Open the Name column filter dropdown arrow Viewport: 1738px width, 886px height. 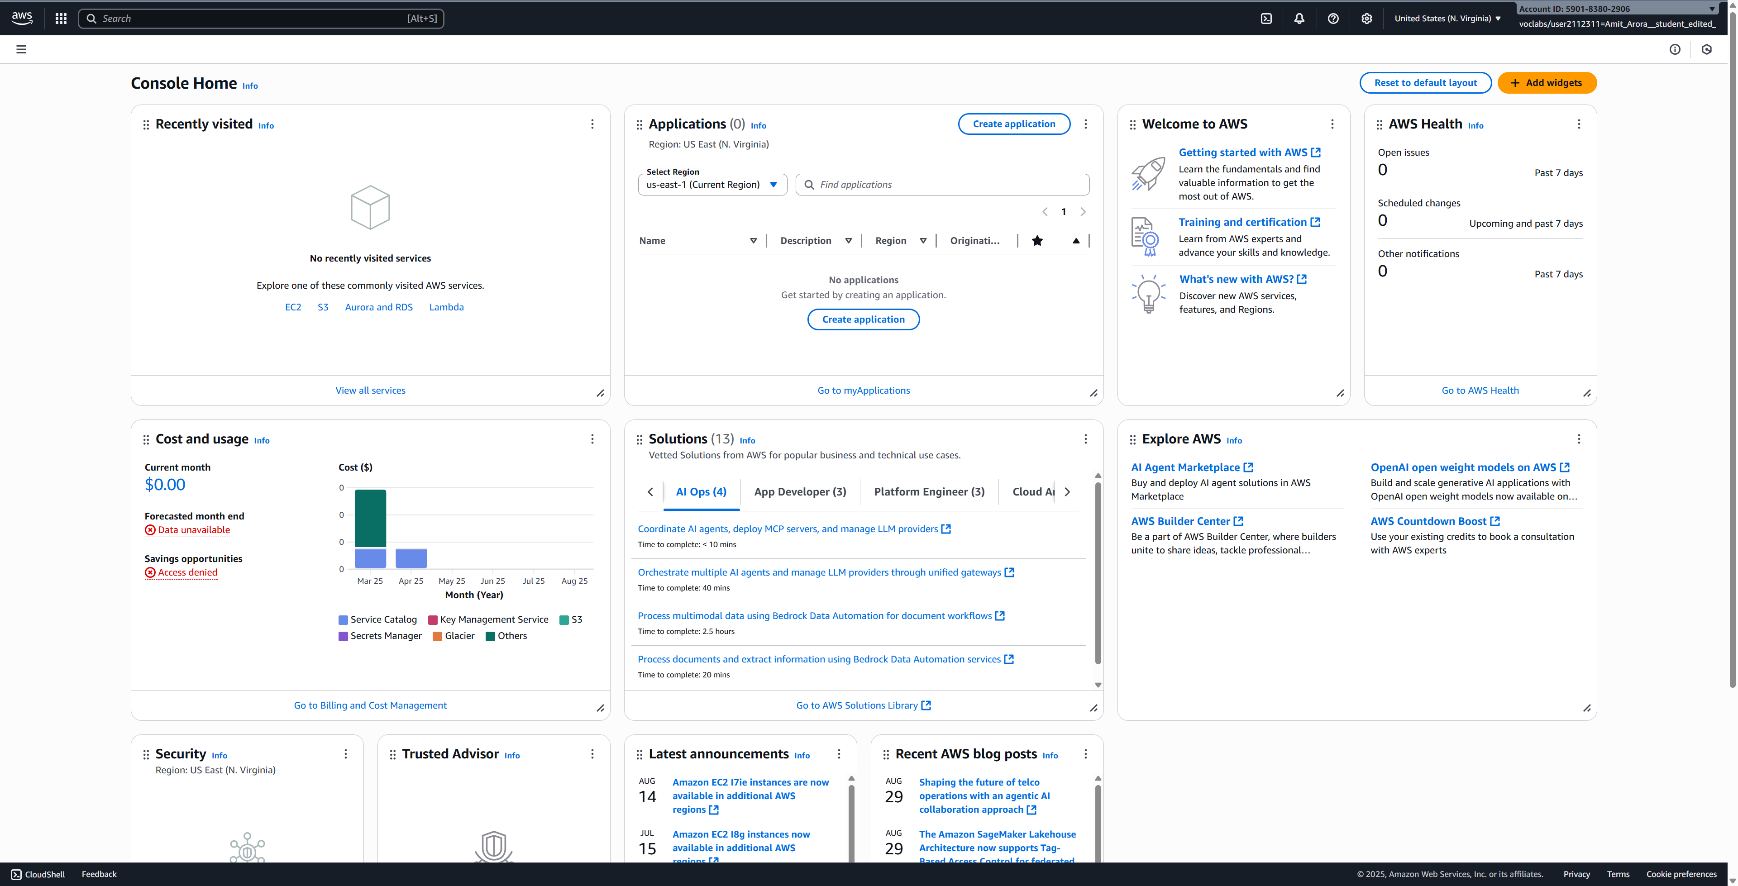coord(754,241)
